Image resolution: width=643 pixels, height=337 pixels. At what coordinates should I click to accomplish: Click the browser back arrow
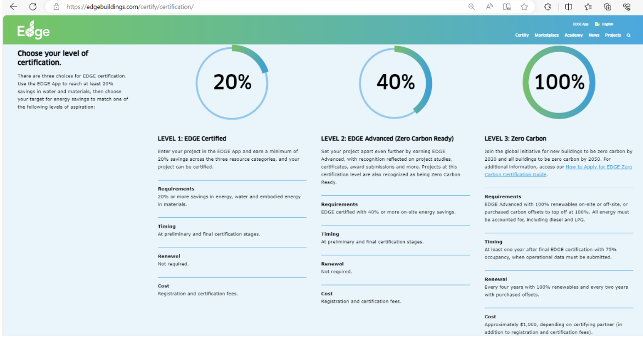[14, 7]
